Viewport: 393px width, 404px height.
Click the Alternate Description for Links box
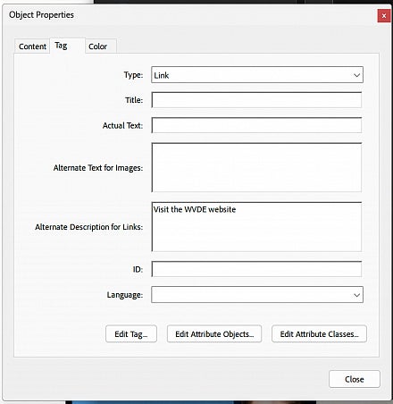(256, 227)
